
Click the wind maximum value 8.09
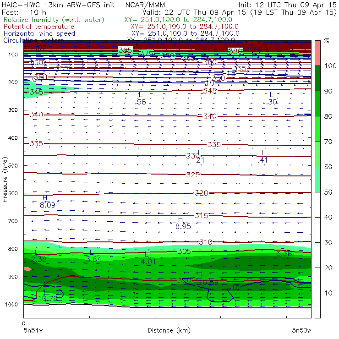click(x=48, y=205)
